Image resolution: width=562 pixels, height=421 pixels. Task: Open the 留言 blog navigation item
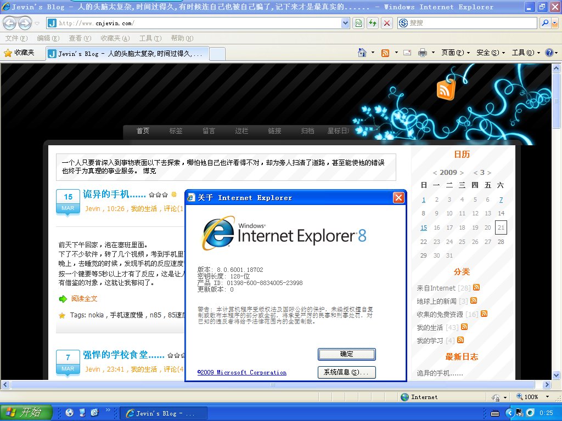(209, 131)
